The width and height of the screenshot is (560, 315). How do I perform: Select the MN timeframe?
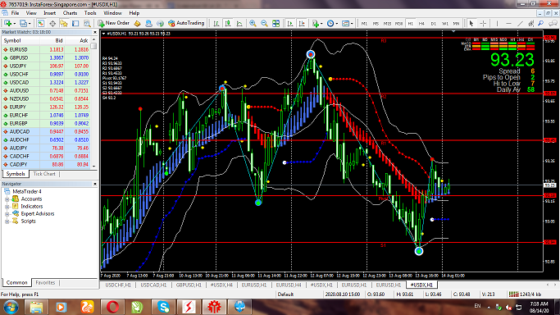click(x=456, y=23)
